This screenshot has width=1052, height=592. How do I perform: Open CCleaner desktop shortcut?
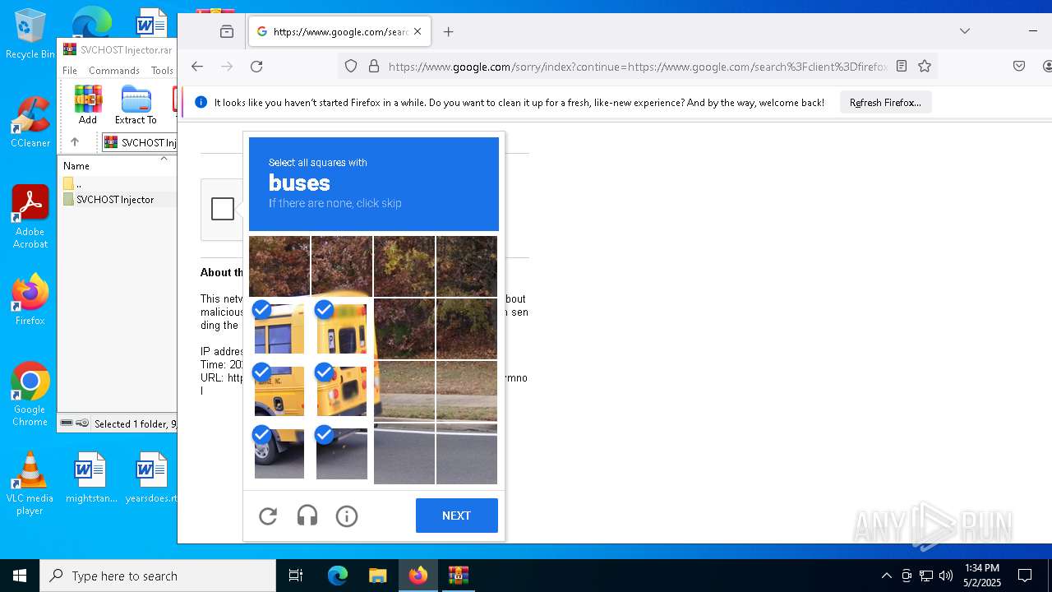click(x=30, y=123)
